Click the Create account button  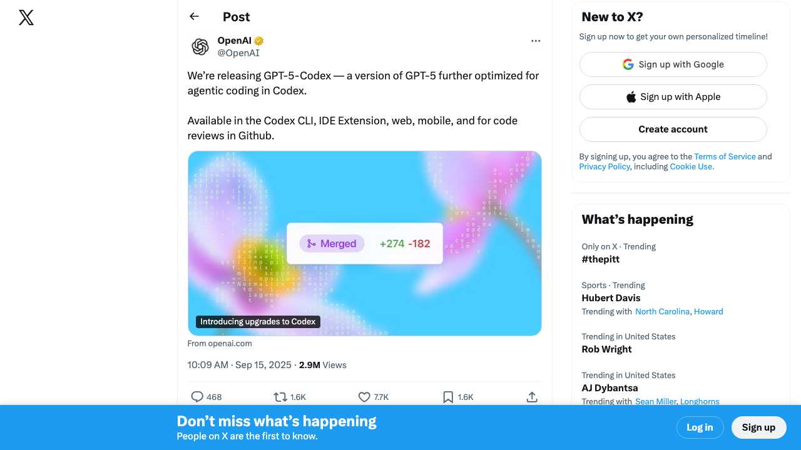(673, 129)
